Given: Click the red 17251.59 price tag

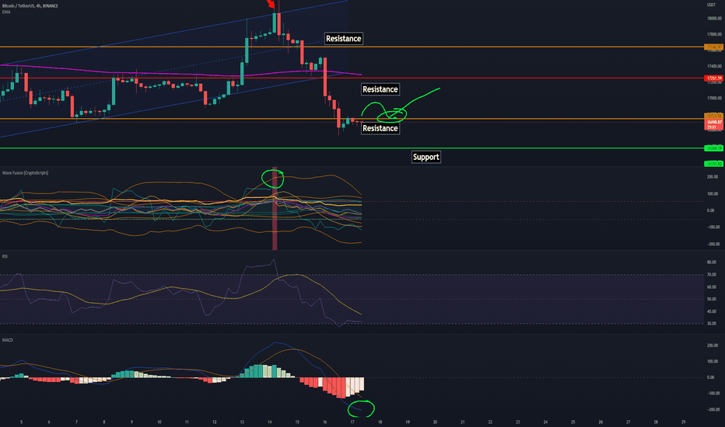Looking at the screenshot, I should (x=714, y=78).
